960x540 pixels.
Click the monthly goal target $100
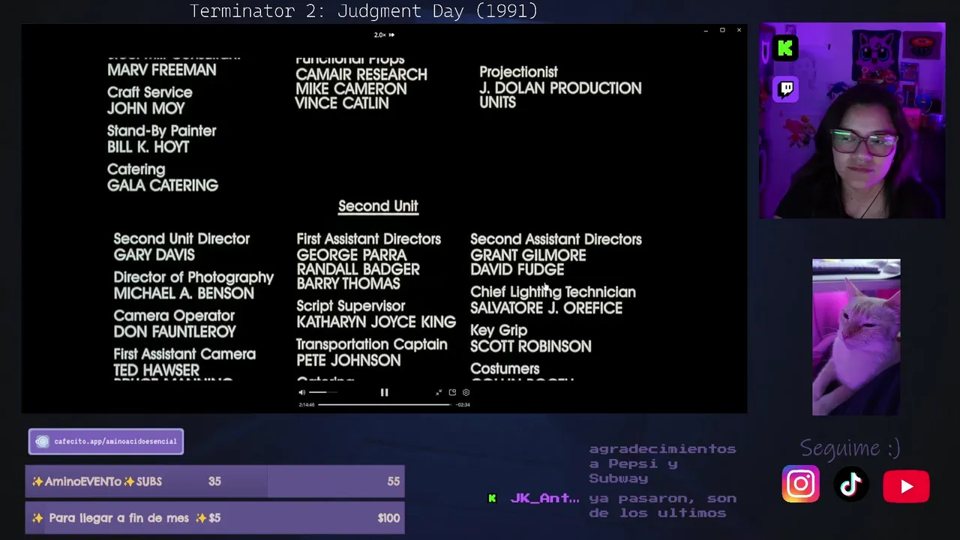388,517
